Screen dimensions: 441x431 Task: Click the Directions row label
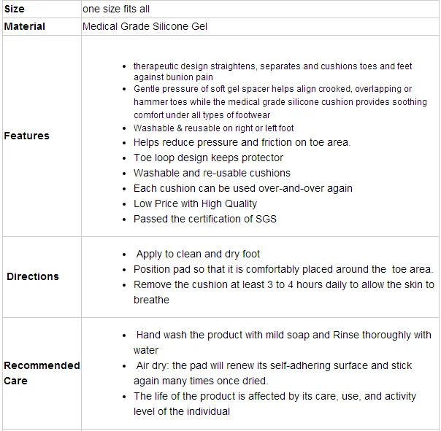pos(33,276)
